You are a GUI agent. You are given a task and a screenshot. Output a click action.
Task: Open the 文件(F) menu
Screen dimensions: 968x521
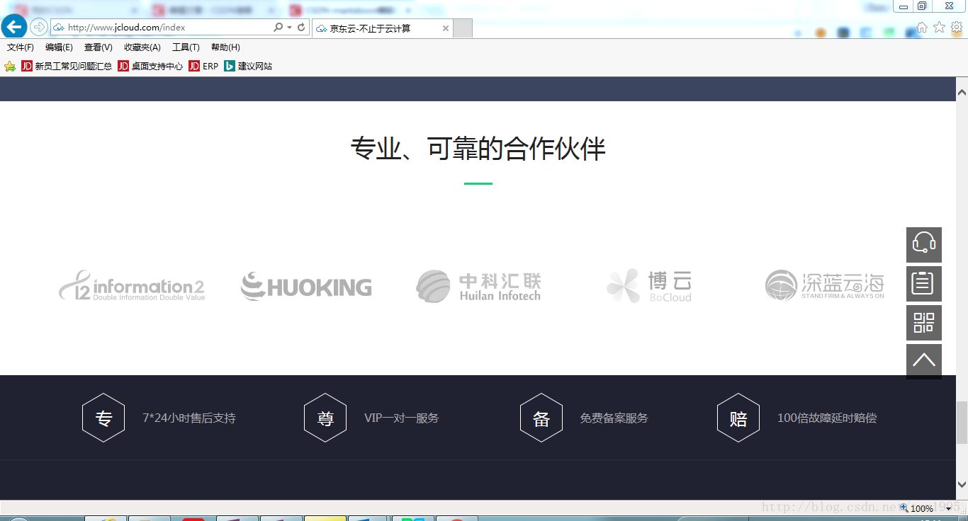click(x=21, y=47)
